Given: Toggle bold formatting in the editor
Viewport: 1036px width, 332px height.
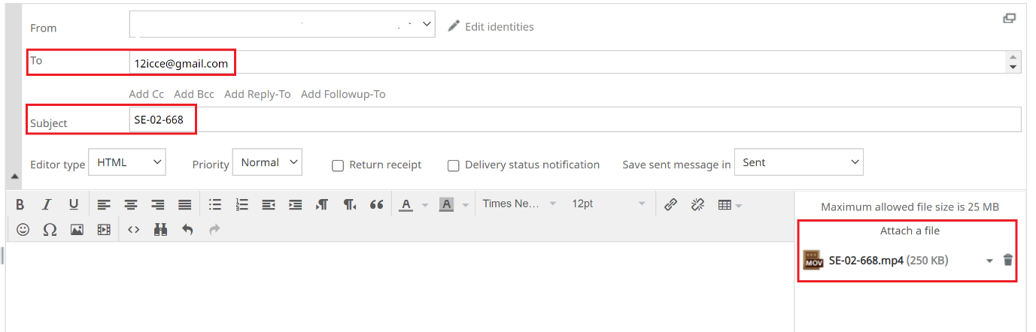Looking at the screenshot, I should (x=20, y=204).
